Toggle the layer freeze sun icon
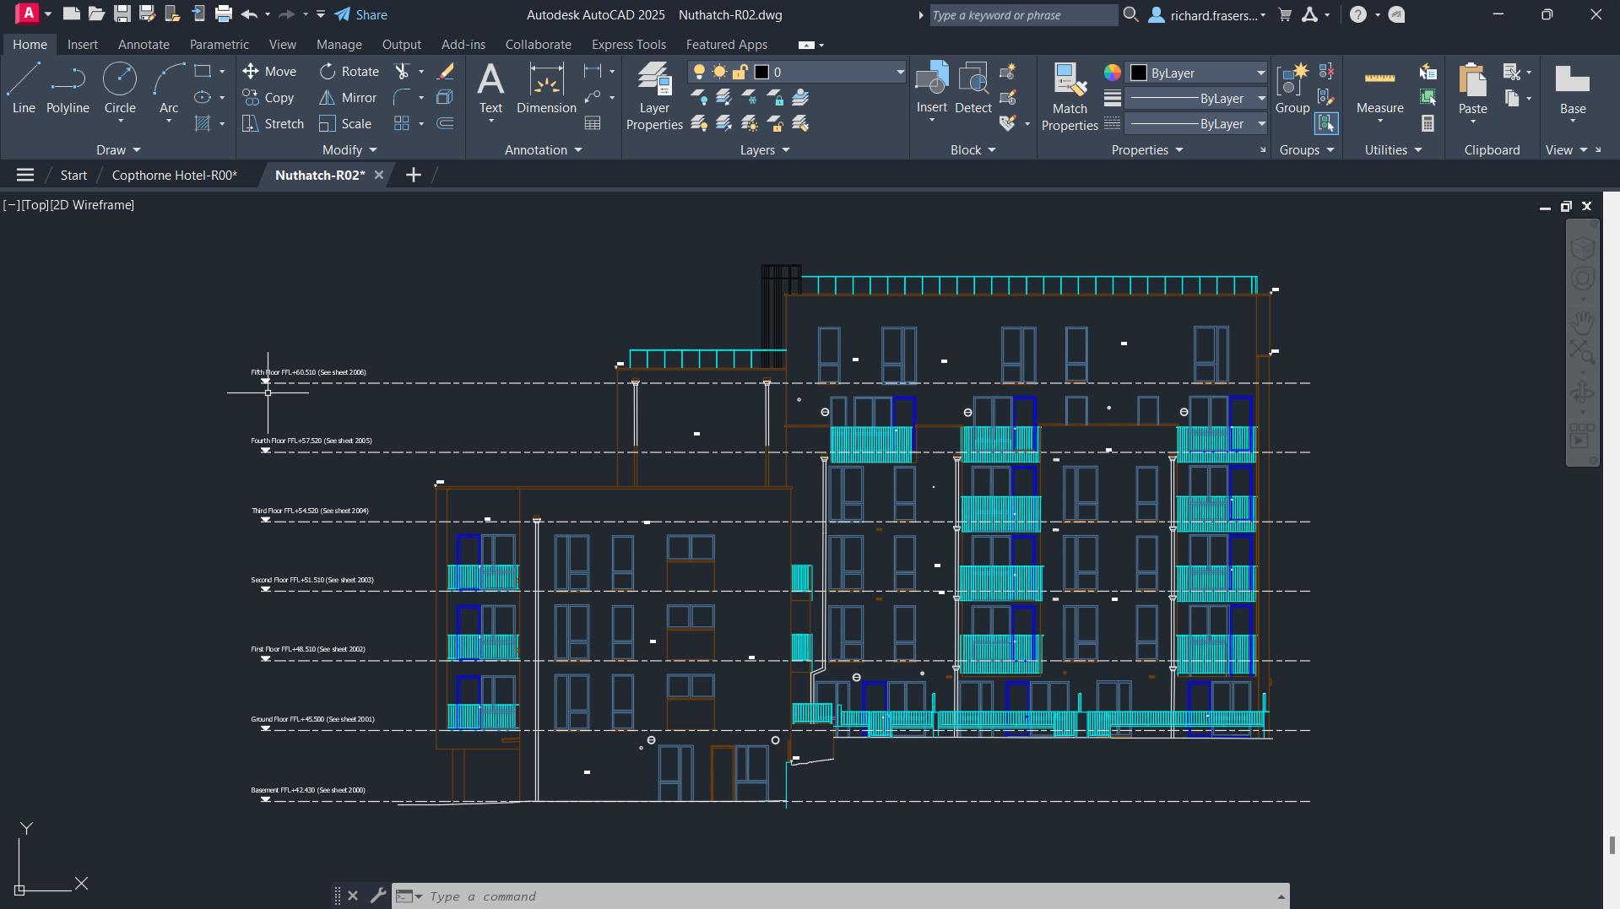Screen dimensions: 1620x909 (719, 73)
